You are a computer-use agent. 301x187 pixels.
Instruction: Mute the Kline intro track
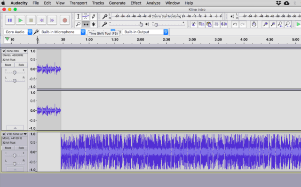pos(8,65)
